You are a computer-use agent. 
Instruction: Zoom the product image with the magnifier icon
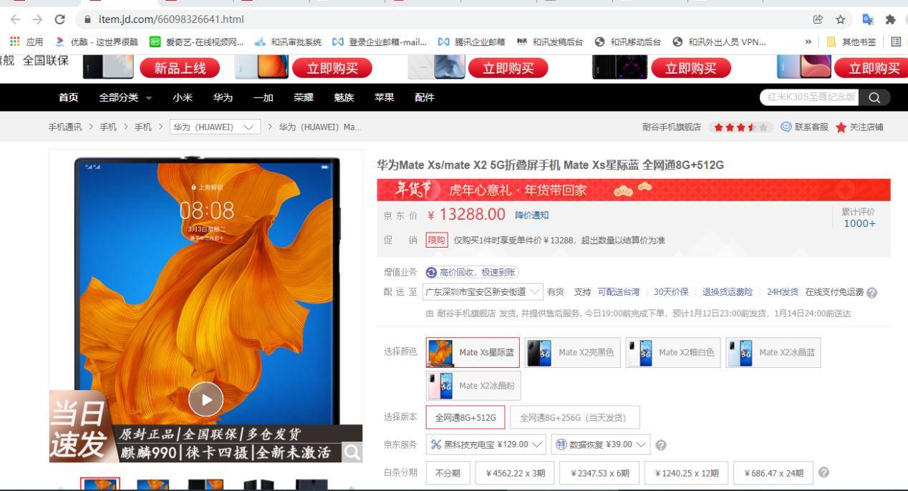(352, 452)
